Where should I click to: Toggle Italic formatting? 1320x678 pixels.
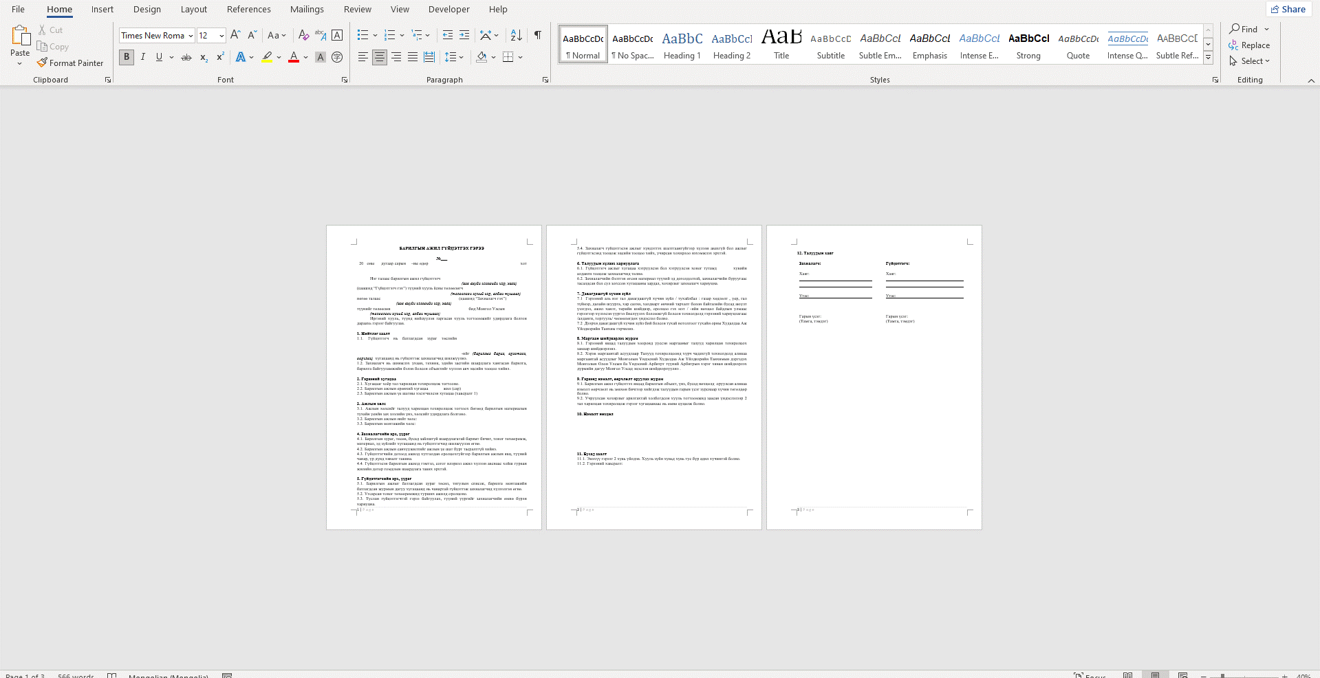coord(143,57)
